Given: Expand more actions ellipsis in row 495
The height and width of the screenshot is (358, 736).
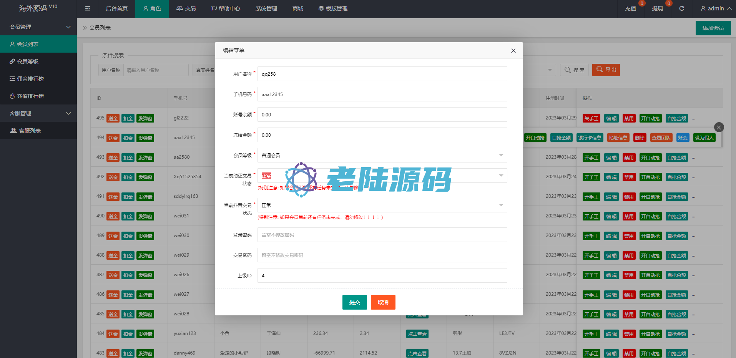Looking at the screenshot, I should tap(694, 119).
